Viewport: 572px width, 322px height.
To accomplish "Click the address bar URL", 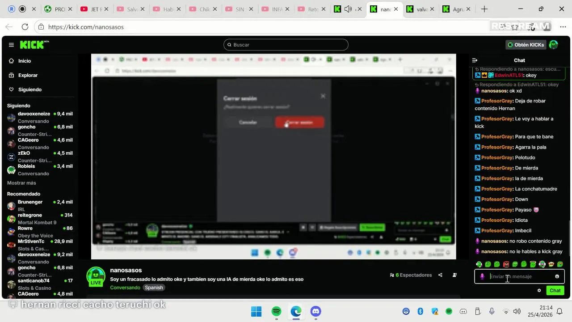I will [86, 27].
